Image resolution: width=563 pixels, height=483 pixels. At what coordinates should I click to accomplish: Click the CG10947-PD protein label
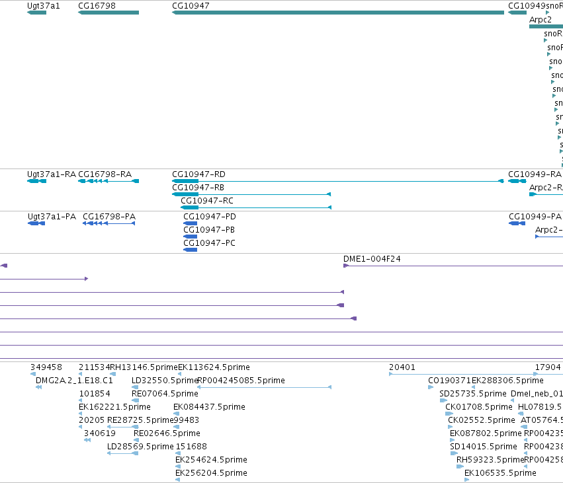click(x=210, y=217)
